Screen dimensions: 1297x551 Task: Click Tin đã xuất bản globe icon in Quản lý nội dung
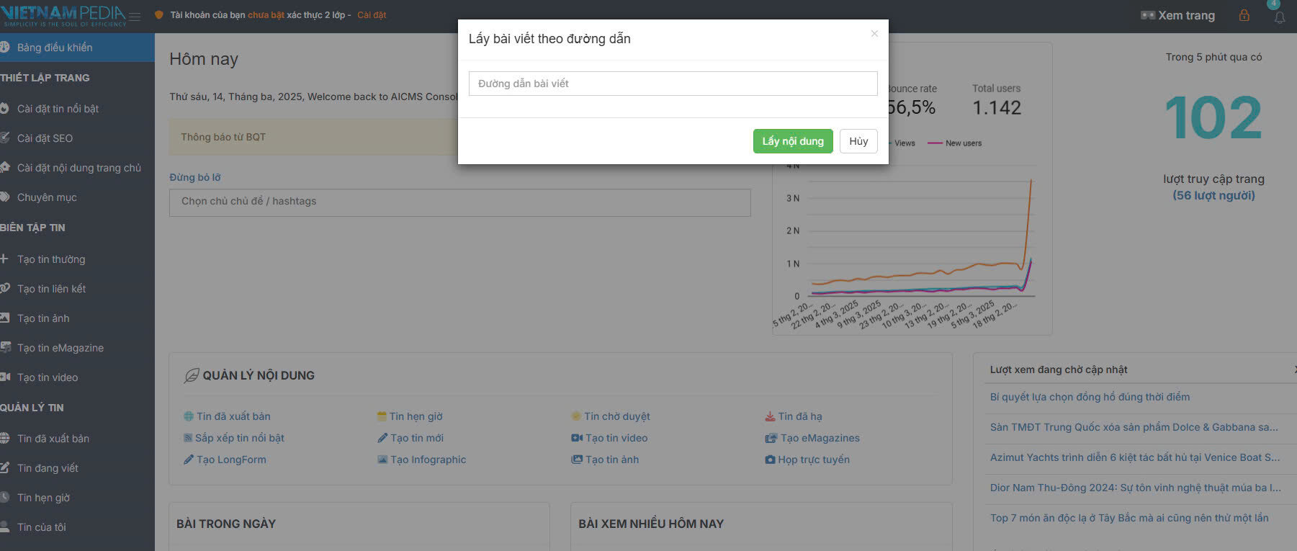(x=189, y=416)
